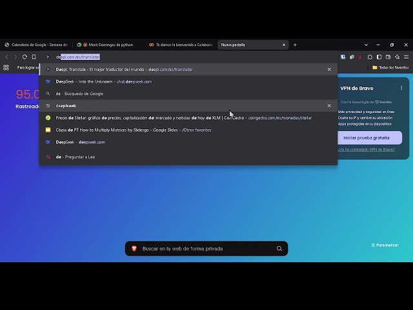
Task: Select the DeepSeek - deepseek.com suggestion
Action: click(188, 142)
